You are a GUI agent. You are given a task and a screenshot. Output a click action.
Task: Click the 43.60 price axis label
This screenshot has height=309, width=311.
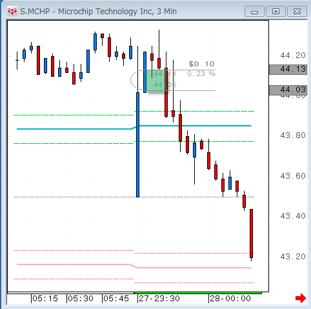(x=293, y=176)
